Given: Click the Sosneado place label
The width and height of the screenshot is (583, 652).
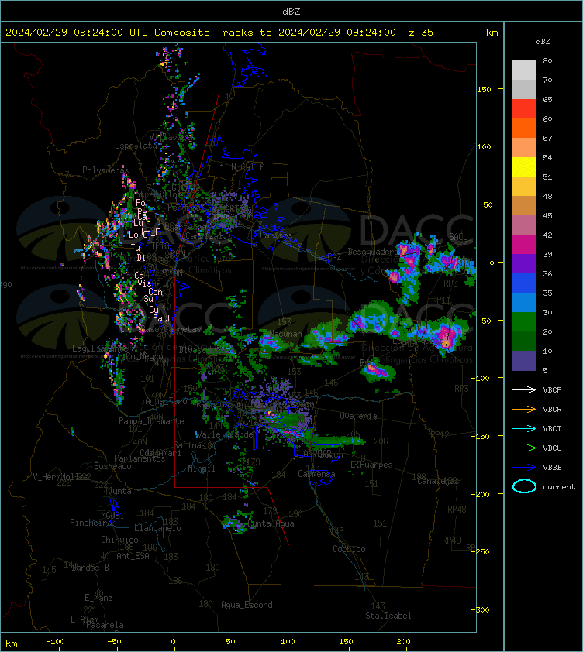Looking at the screenshot, I should [112, 467].
